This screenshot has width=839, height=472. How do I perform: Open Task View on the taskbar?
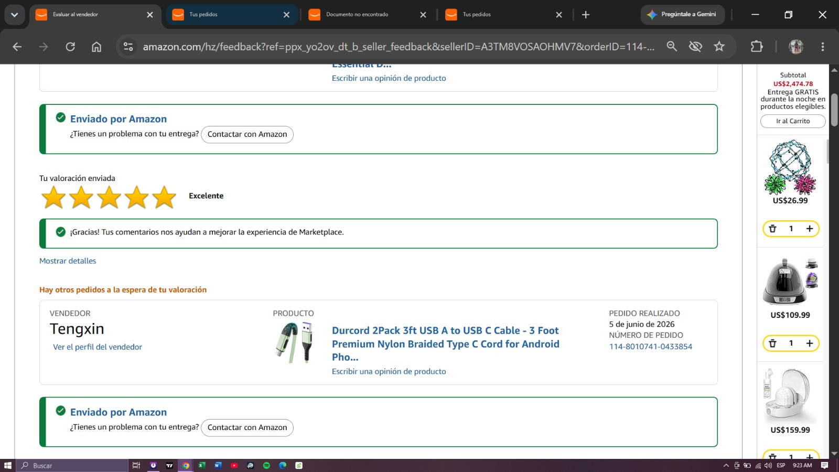point(136,465)
